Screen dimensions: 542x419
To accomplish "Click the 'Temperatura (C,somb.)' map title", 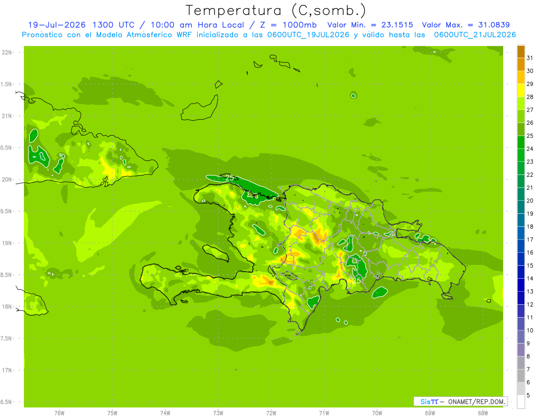I will click(x=276, y=10).
